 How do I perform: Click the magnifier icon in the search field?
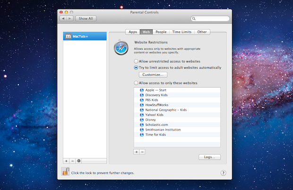(194, 18)
